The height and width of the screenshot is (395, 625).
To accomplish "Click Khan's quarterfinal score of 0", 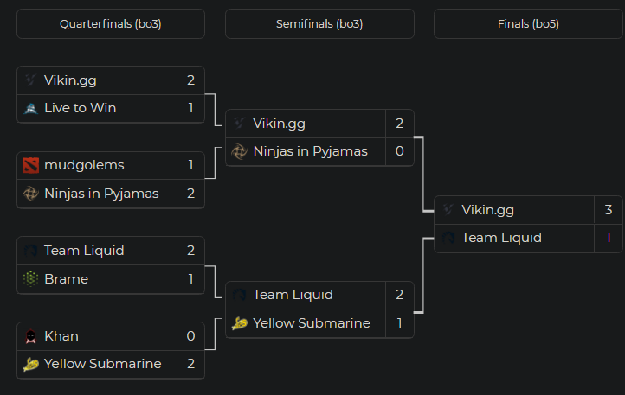I will click(190, 336).
